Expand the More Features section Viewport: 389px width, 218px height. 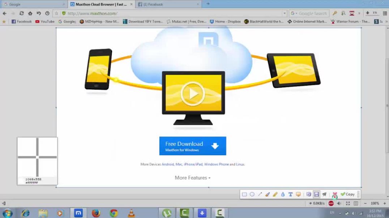coord(193,178)
